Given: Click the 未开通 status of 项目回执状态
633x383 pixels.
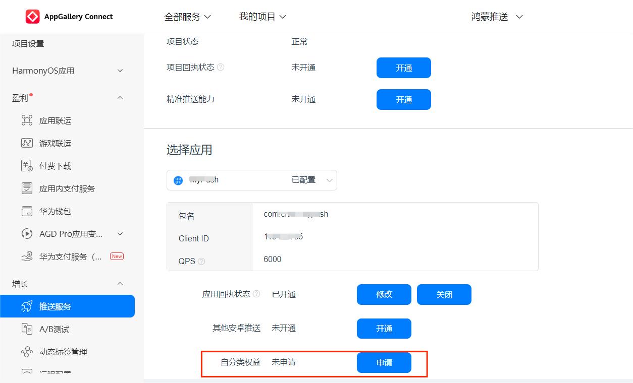Looking at the screenshot, I should (x=303, y=68).
